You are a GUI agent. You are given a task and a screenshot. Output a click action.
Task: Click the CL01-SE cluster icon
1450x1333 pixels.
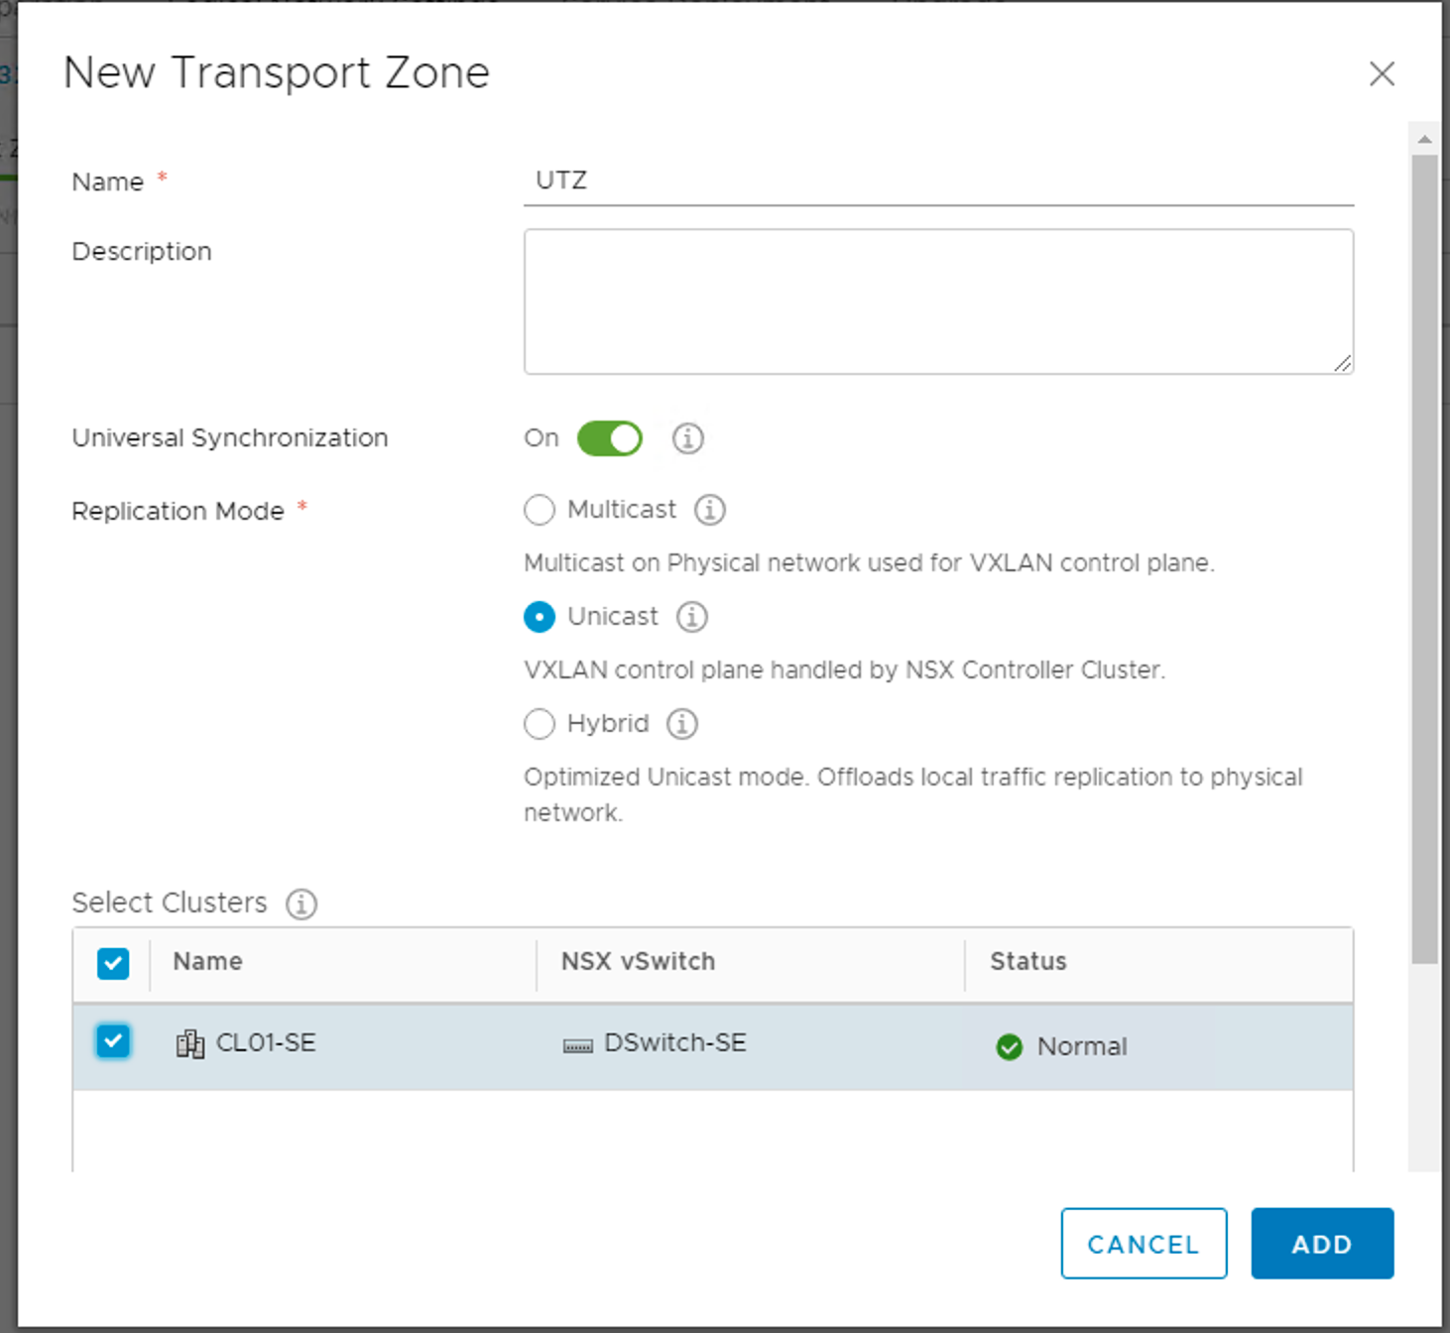point(189,1044)
